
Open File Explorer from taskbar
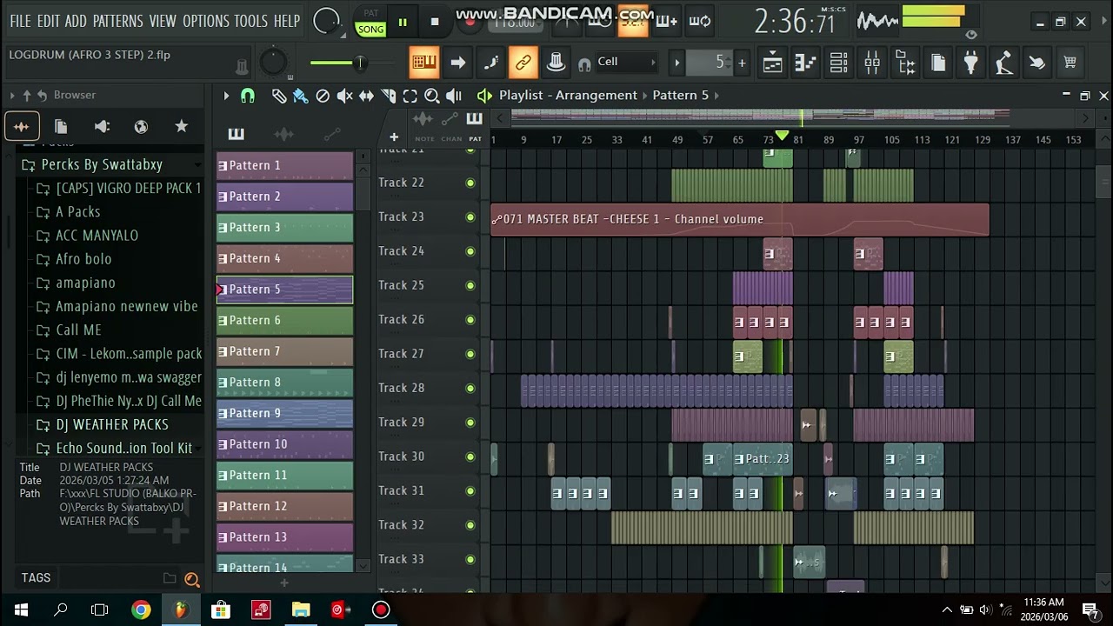click(x=301, y=609)
